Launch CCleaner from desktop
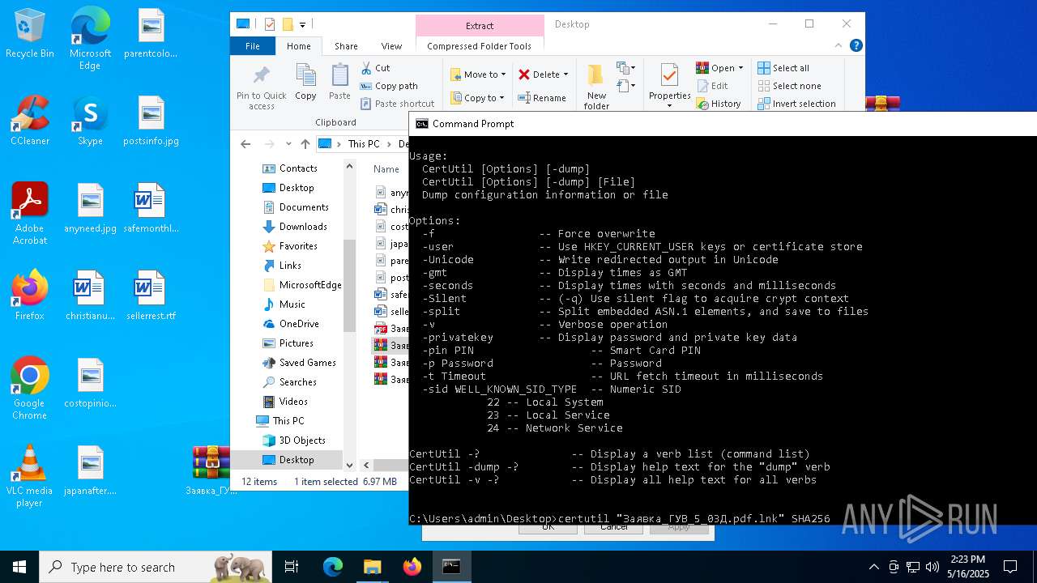Image resolution: width=1037 pixels, height=583 pixels. [x=30, y=121]
